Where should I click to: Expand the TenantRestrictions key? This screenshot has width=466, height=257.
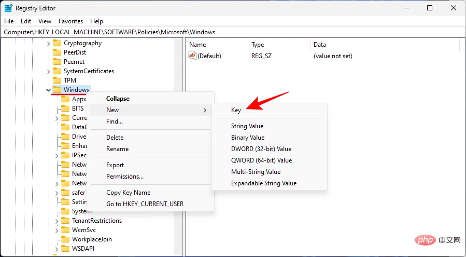point(57,221)
